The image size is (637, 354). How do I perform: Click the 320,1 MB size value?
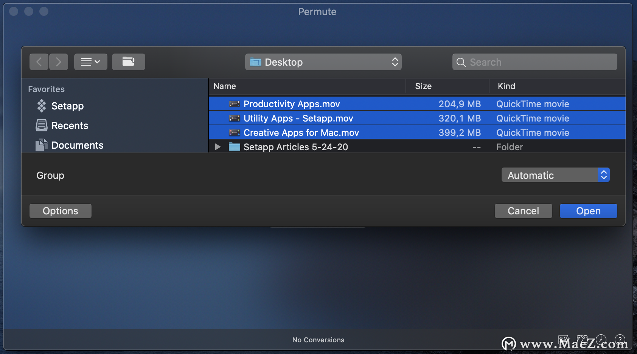click(460, 118)
